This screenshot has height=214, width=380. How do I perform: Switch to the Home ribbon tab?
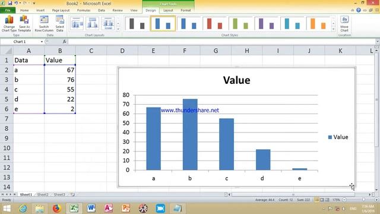[24, 10]
